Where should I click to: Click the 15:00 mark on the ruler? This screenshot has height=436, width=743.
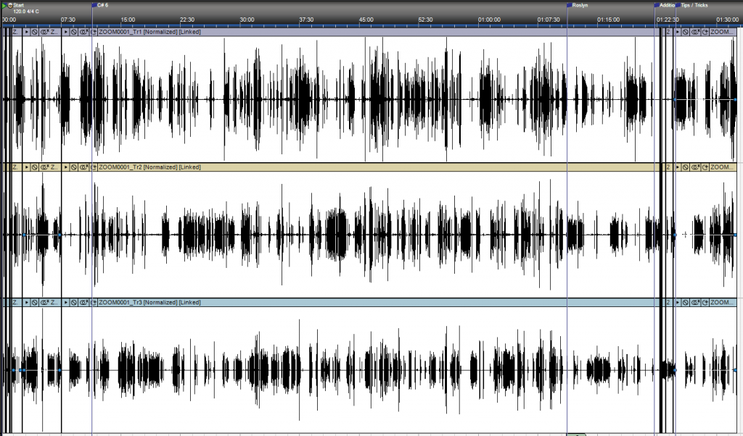tap(128, 20)
